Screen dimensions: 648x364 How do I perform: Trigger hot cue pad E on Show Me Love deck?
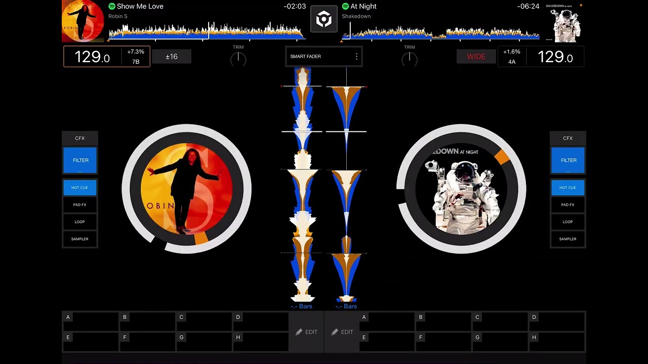[x=91, y=342]
